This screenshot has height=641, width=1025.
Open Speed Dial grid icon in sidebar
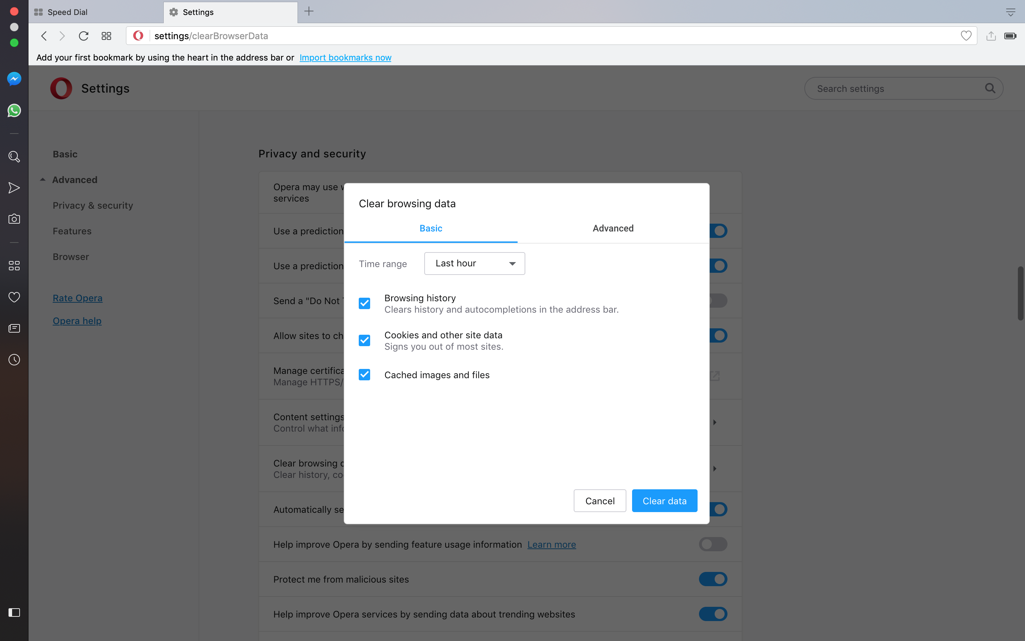pyautogui.click(x=14, y=266)
